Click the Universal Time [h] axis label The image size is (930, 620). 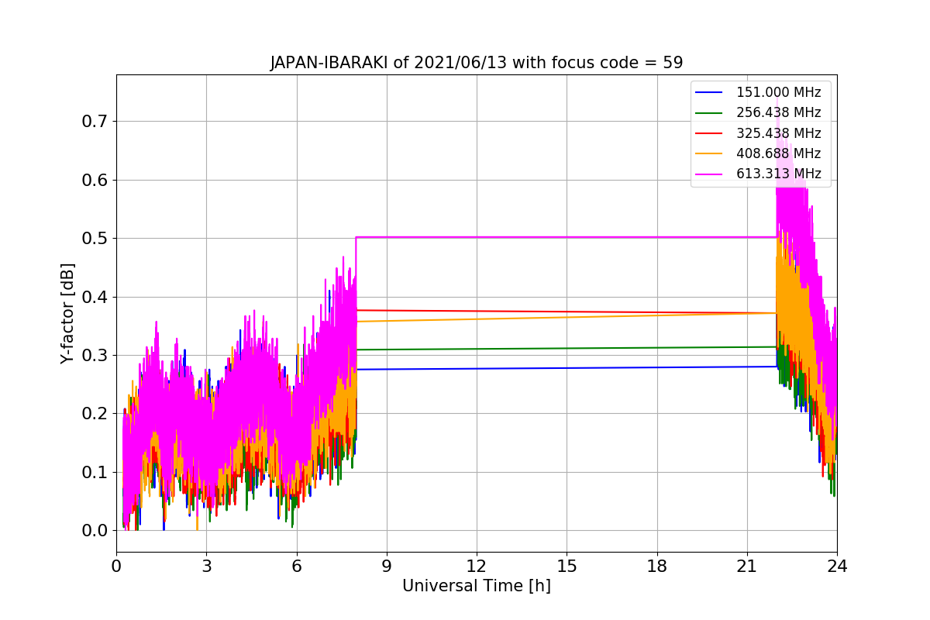click(x=476, y=586)
